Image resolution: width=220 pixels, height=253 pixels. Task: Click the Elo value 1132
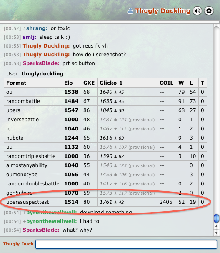tap(71, 147)
